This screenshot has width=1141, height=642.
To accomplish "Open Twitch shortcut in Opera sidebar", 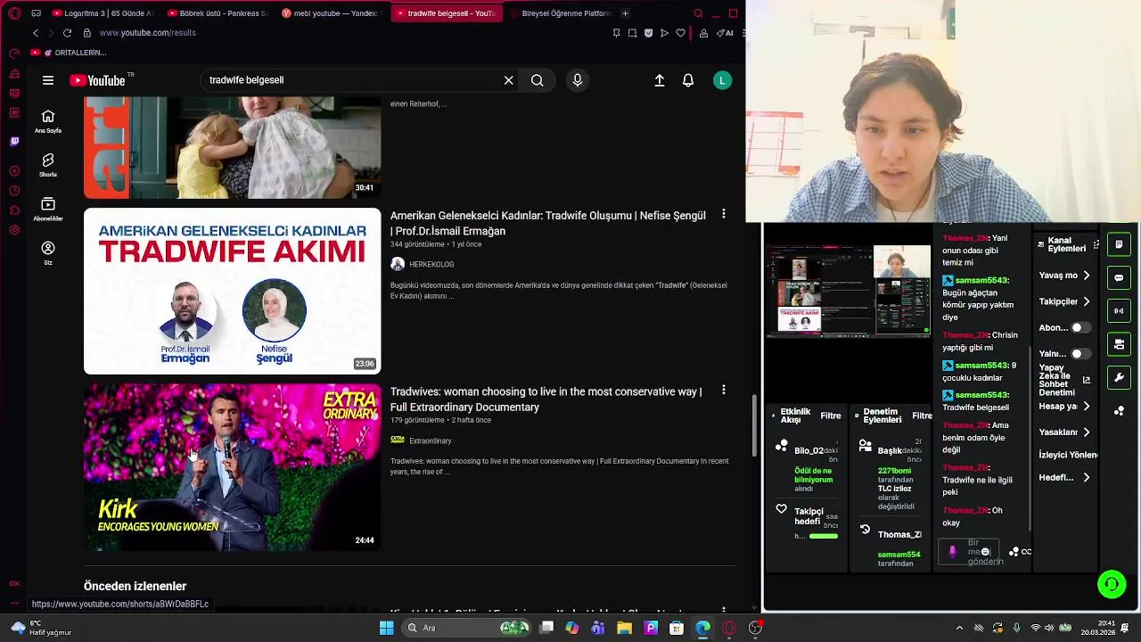I will 14,141.
